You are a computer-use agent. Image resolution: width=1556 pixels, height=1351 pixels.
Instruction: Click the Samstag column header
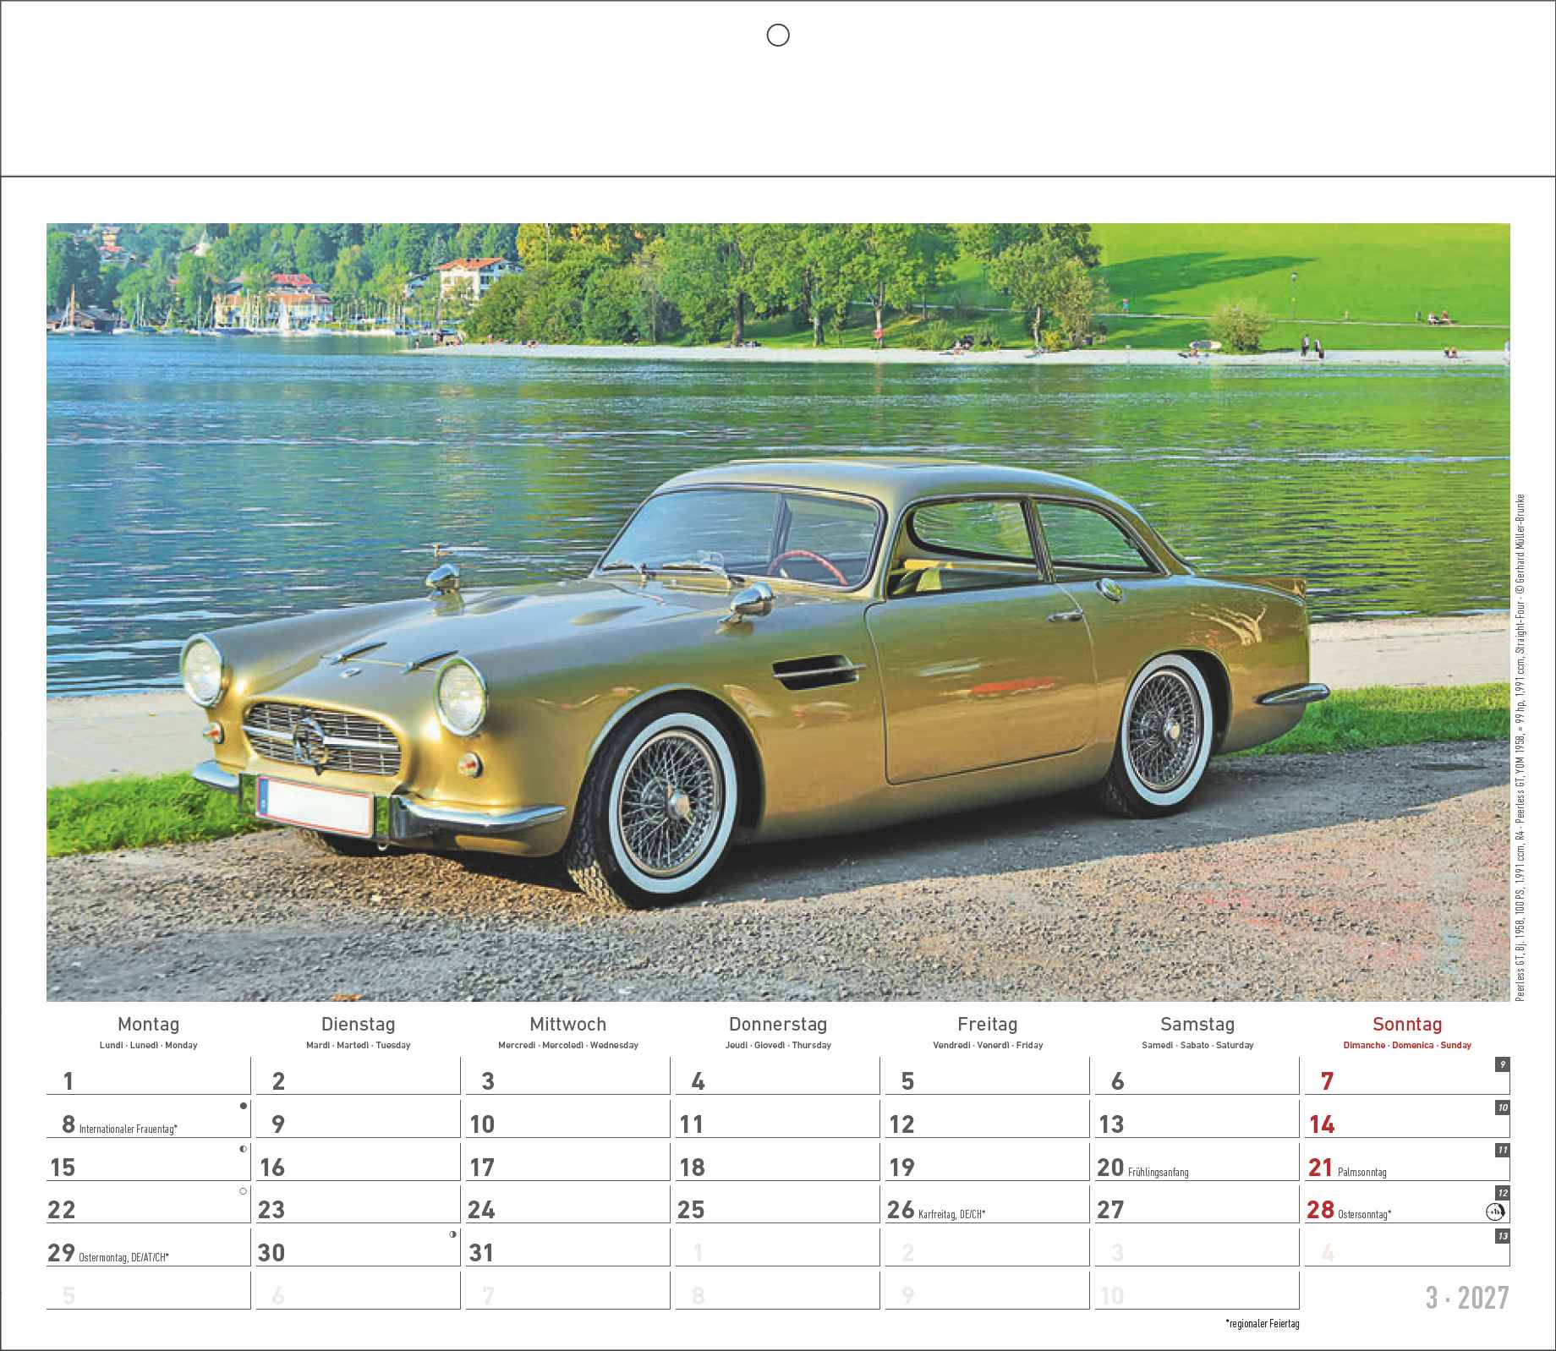pyautogui.click(x=1197, y=1024)
